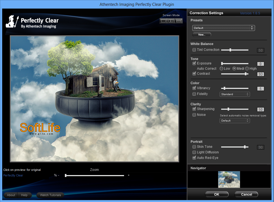Select the Low auto correct radio button
The height and width of the screenshot is (202, 274).
click(221, 69)
